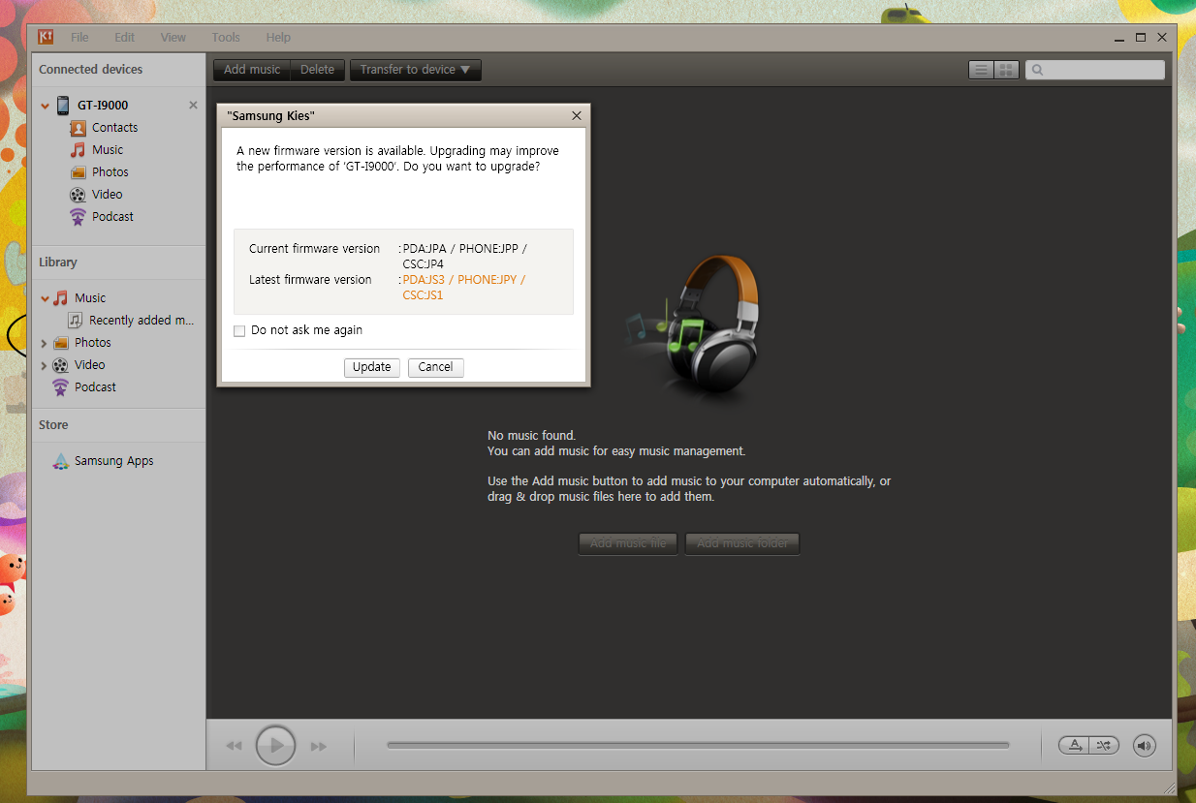Viewport: 1196px width, 803px height.
Task: Click the Latest firmware version value
Action: pos(464,288)
